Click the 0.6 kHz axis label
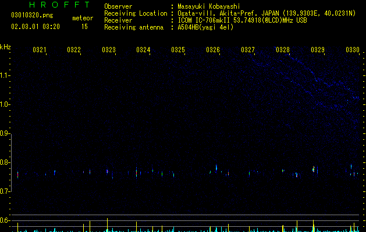 coord(5,220)
